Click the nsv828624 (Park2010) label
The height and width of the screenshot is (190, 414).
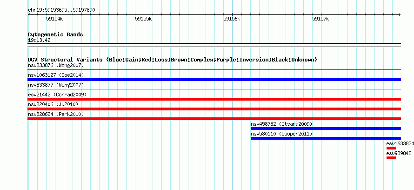click(x=56, y=114)
